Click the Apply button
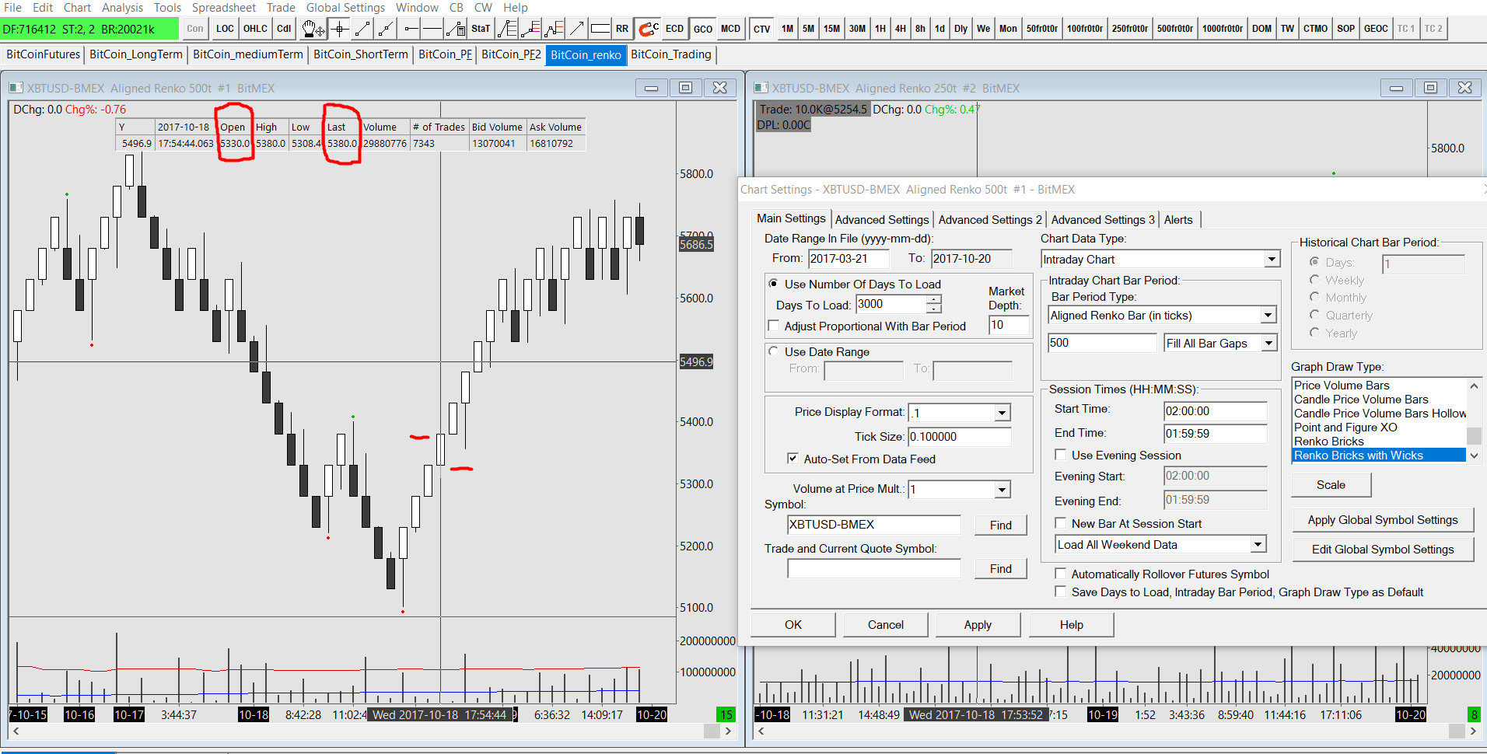Viewport: 1487px width, 754px height. 978,624
